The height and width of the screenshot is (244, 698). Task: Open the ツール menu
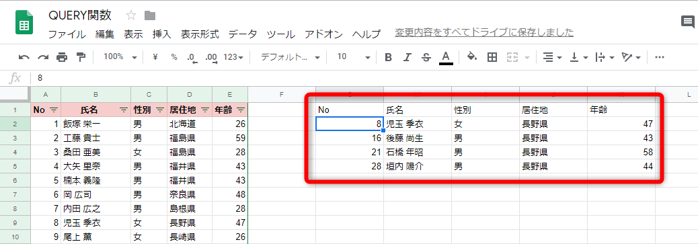point(281,34)
